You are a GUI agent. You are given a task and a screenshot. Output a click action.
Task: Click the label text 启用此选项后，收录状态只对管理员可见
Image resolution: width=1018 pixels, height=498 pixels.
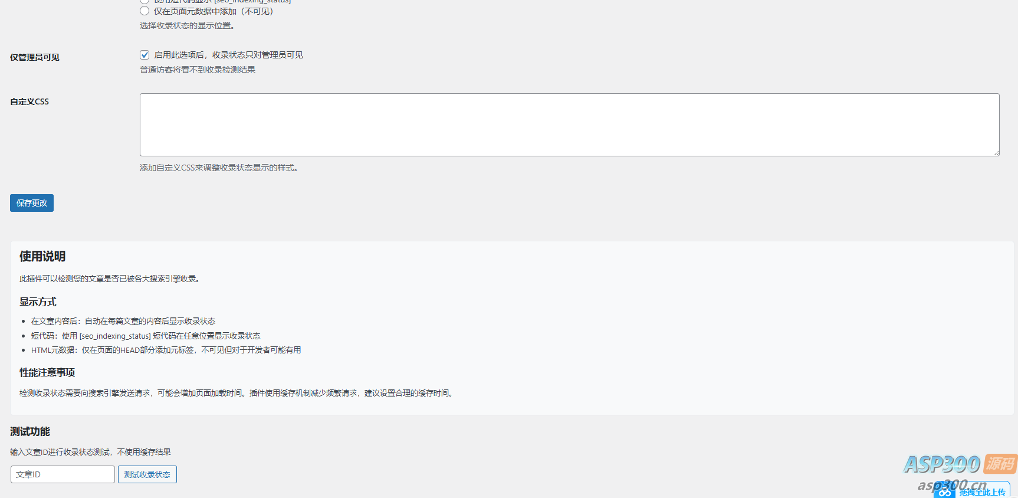coord(228,55)
